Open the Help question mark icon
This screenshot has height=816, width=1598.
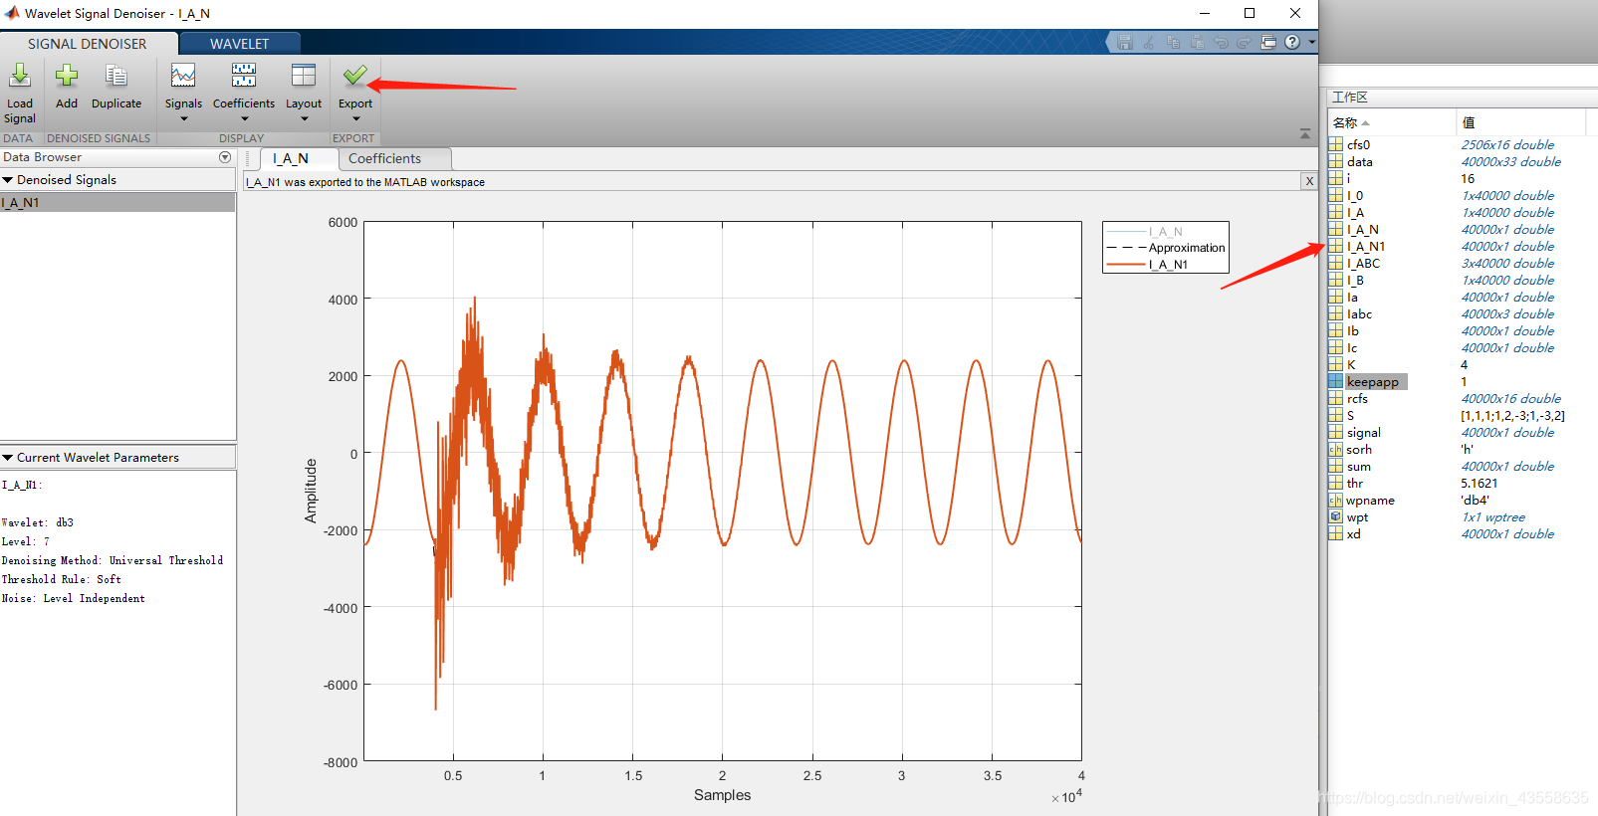point(1292,43)
